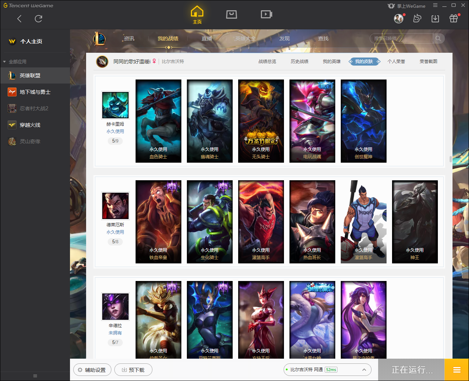Click the magnifier search button

439,38
